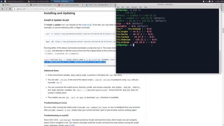The image size is (224, 126).
Task: Click the Terminal vertical scrollbar
Action: tap(220, 61)
